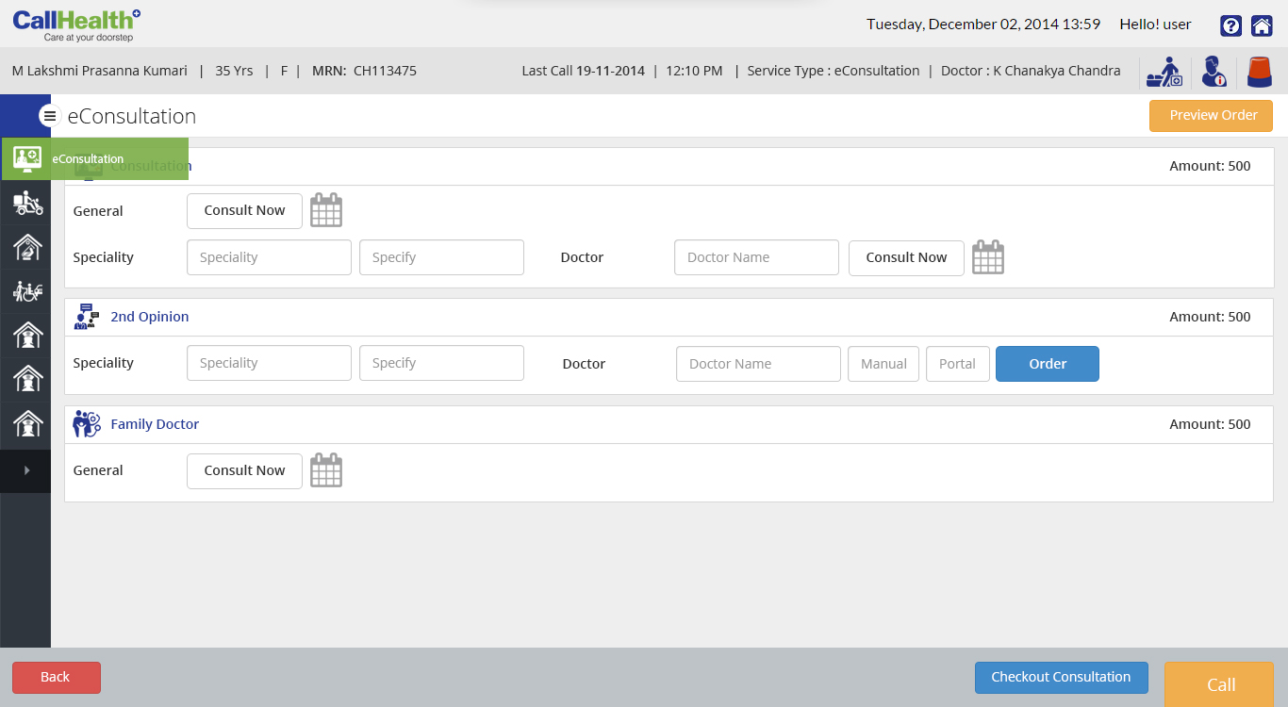The height and width of the screenshot is (707, 1288).
Task: Click Amount: 500 in 2nd Opinion section
Action: coord(1210,317)
